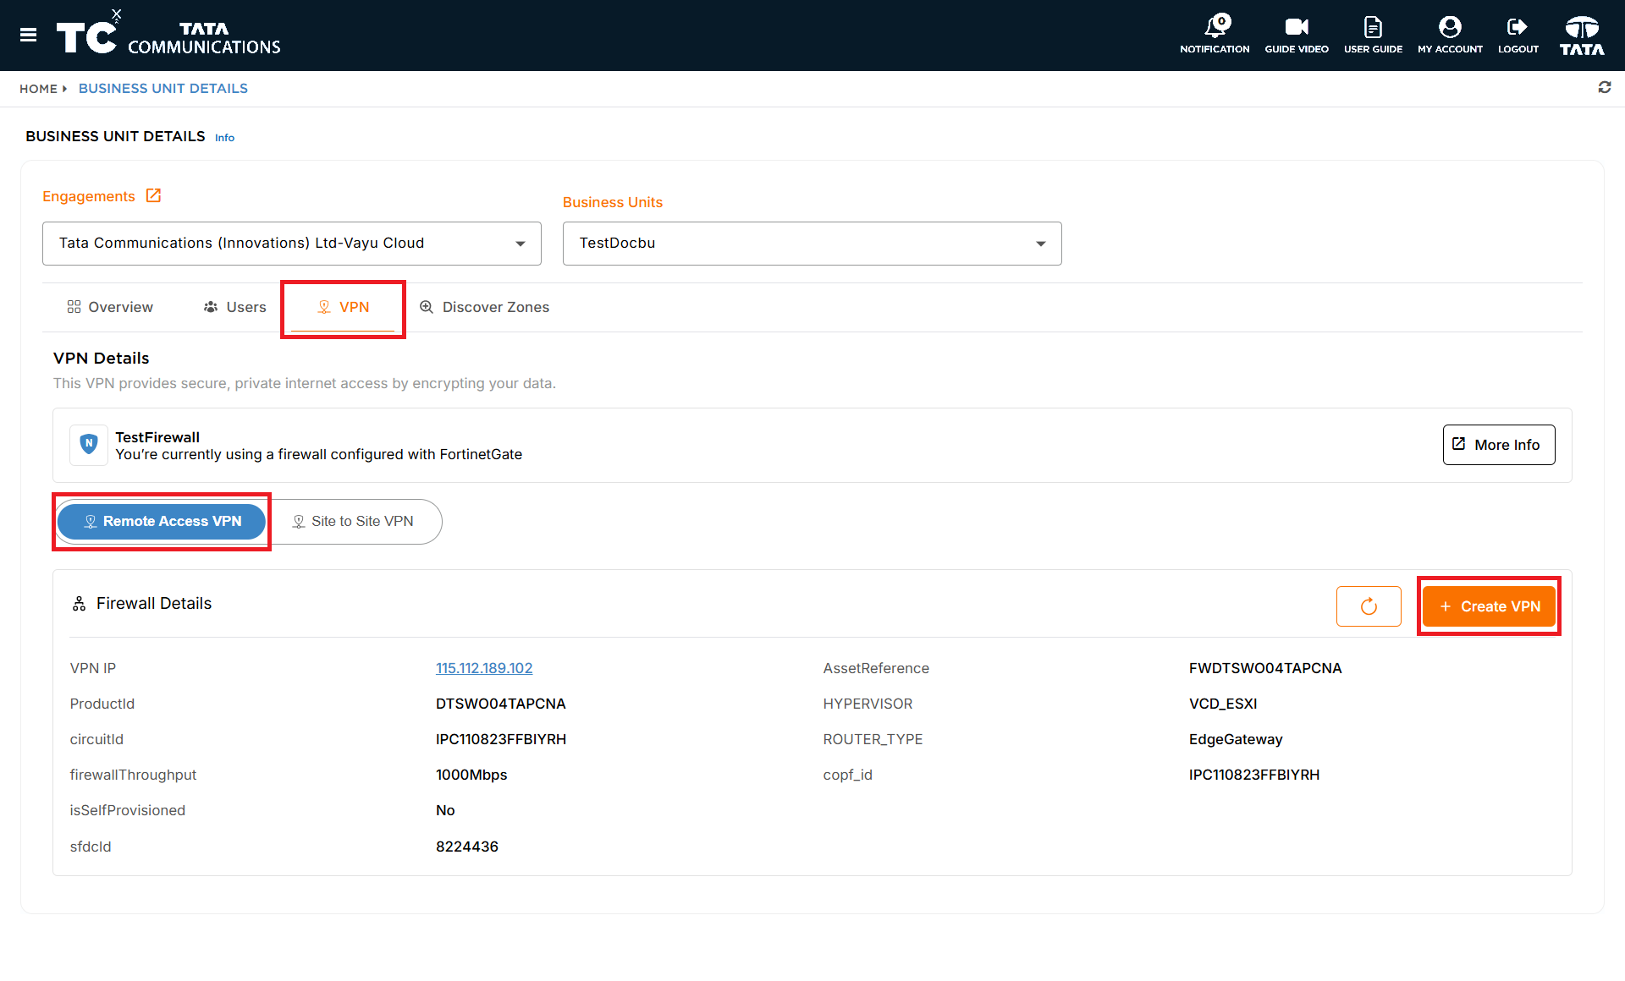Go to HOME breadcrumb
This screenshot has width=1625, height=981.
38,88
